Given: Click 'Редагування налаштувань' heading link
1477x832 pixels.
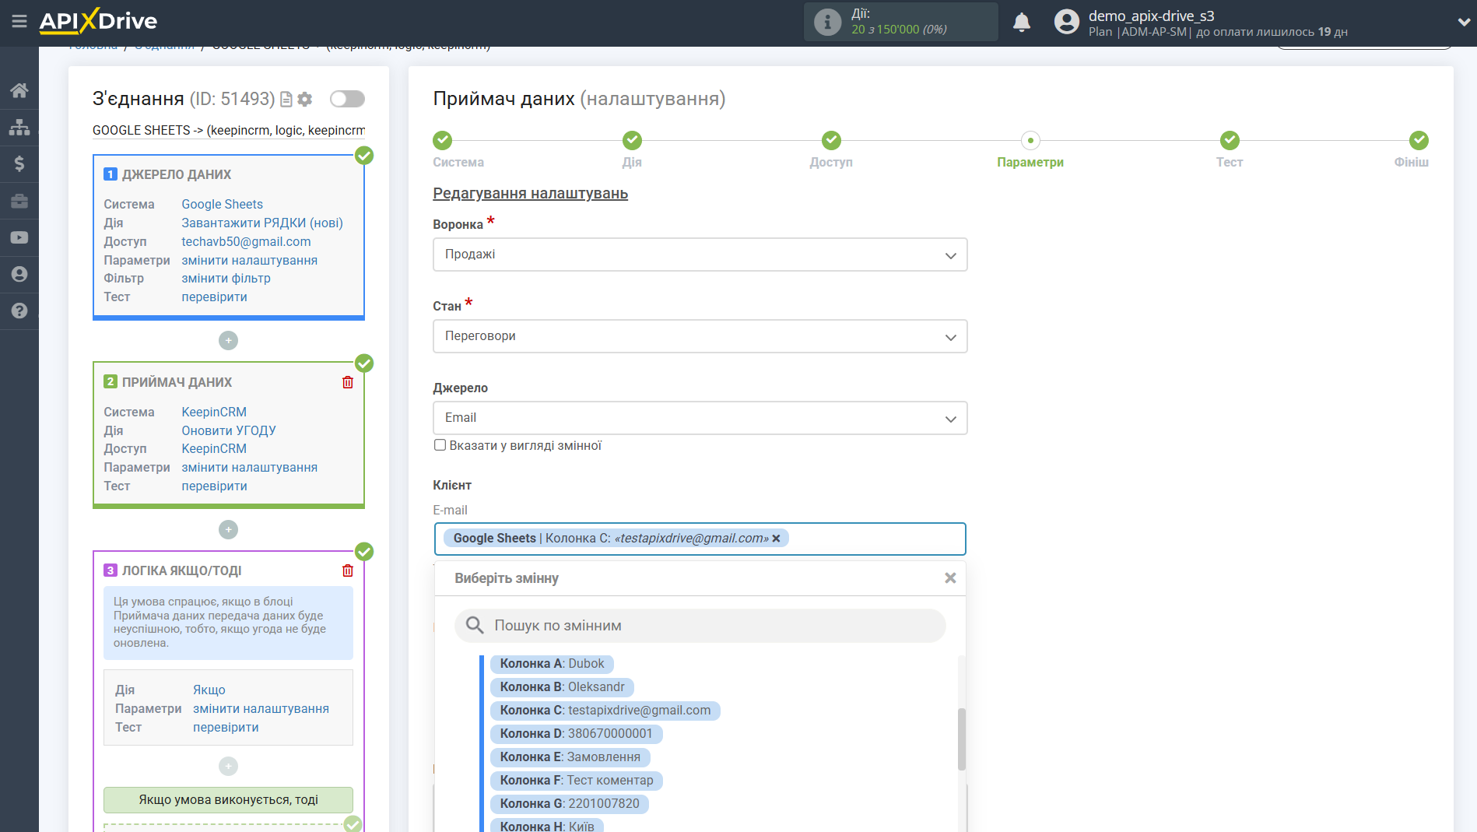Looking at the screenshot, I should [x=530, y=193].
